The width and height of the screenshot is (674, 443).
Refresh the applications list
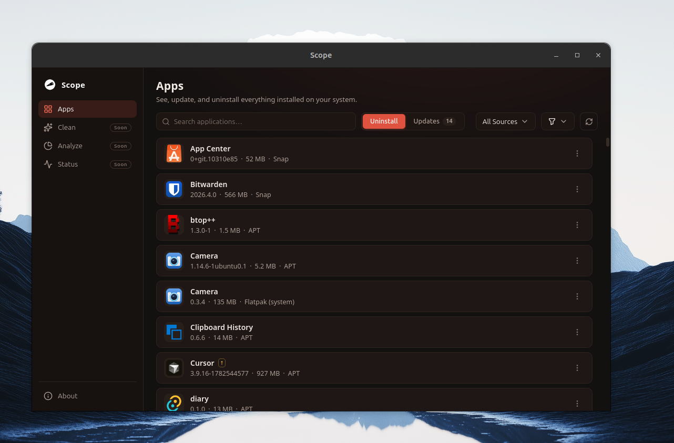(x=589, y=121)
